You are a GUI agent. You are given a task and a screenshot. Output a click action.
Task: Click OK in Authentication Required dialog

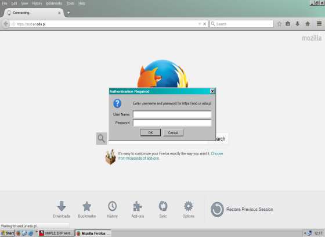150,132
